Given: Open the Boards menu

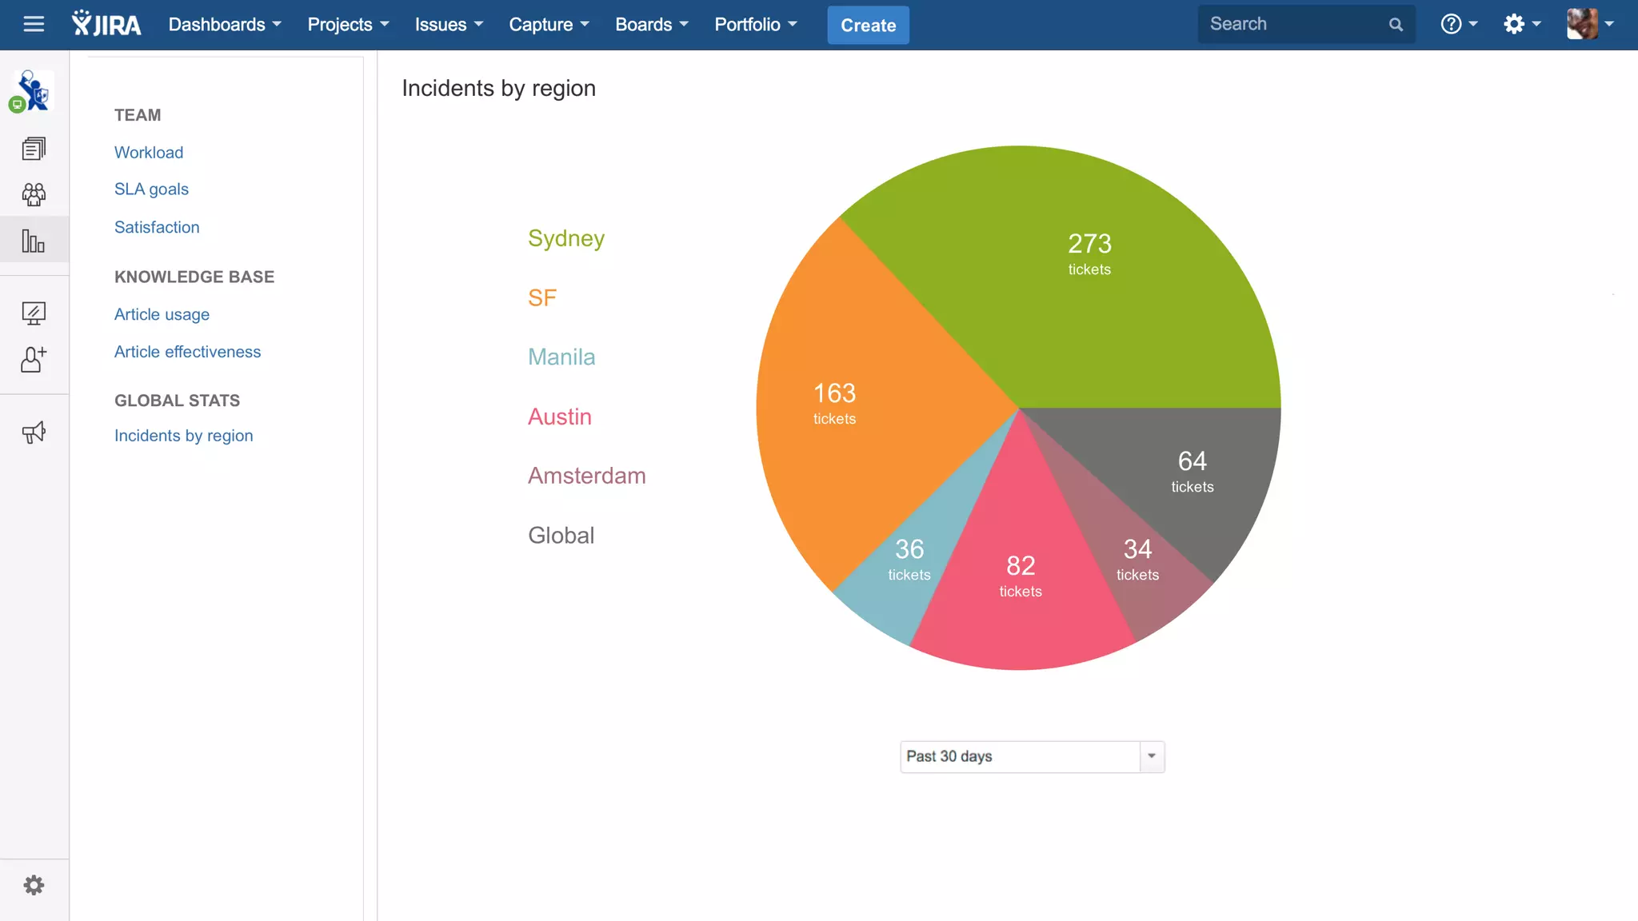Looking at the screenshot, I should point(651,25).
